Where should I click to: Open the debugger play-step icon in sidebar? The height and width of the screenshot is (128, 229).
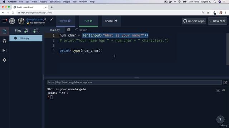point(4,50)
